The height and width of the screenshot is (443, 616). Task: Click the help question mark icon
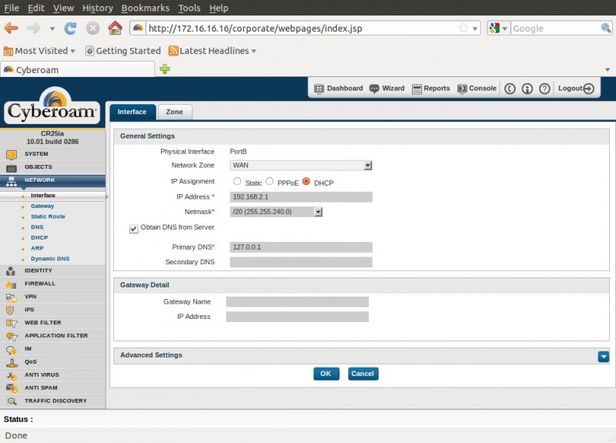tap(544, 89)
